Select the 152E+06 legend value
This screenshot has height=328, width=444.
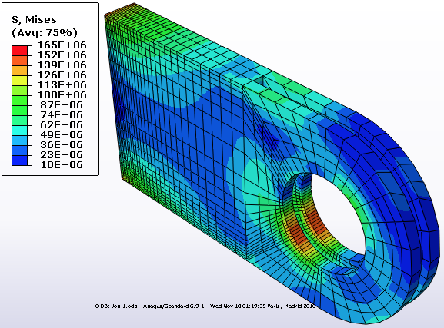coord(62,55)
